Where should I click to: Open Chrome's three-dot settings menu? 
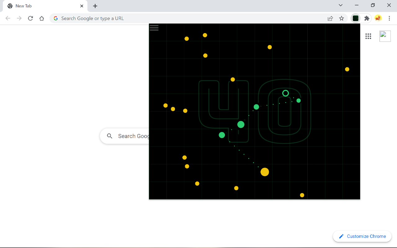click(x=389, y=18)
